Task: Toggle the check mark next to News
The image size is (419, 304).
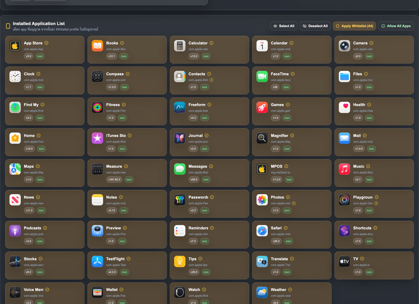Action: click(x=38, y=197)
